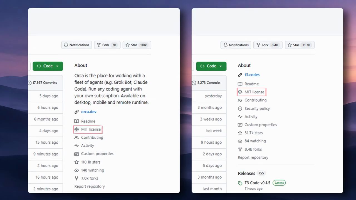Click the "yesterday" commit time
Screen dimensions: 356x200
point(213,96)
